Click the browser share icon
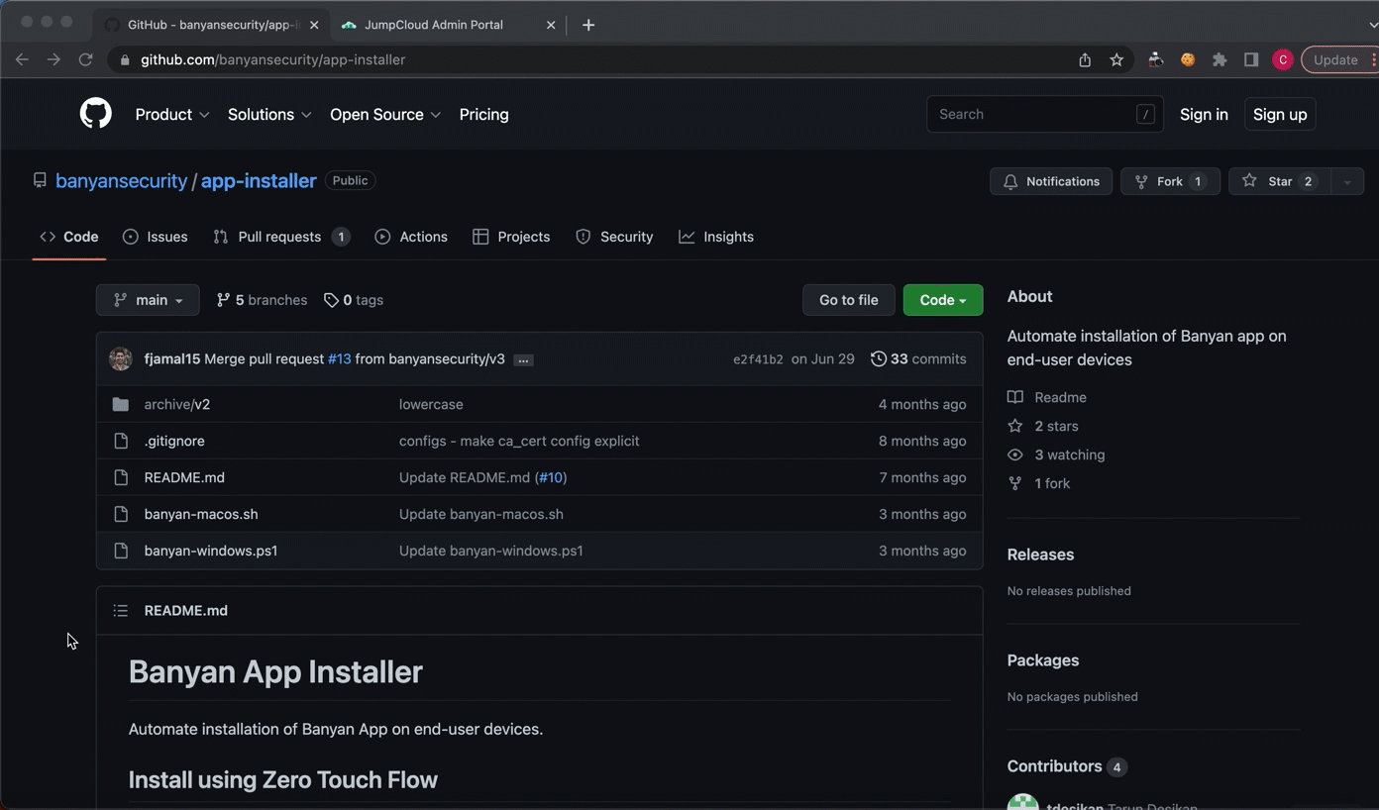The width and height of the screenshot is (1379, 810). [1085, 59]
